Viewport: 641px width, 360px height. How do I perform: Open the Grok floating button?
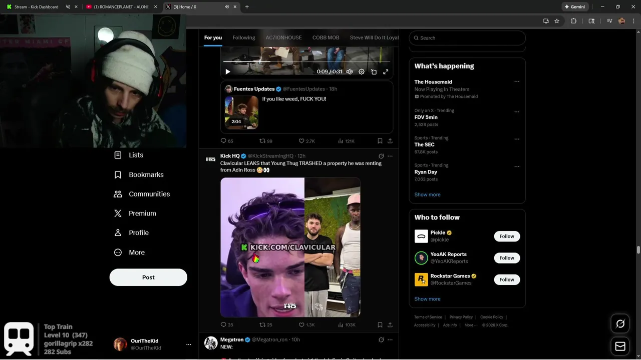tap(620, 324)
